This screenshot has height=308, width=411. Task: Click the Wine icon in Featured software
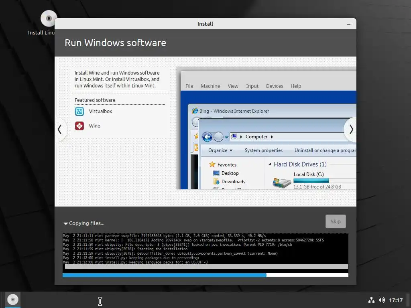(79, 126)
